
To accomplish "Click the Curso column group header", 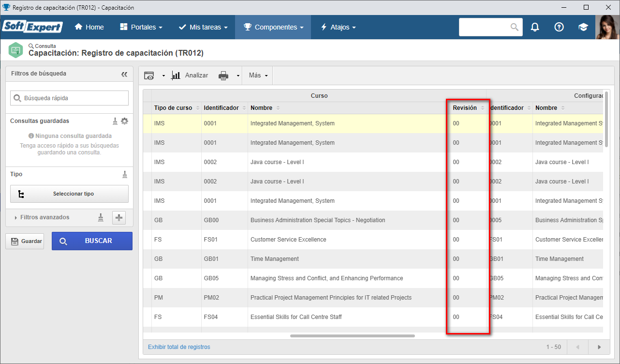I will pyautogui.click(x=319, y=96).
